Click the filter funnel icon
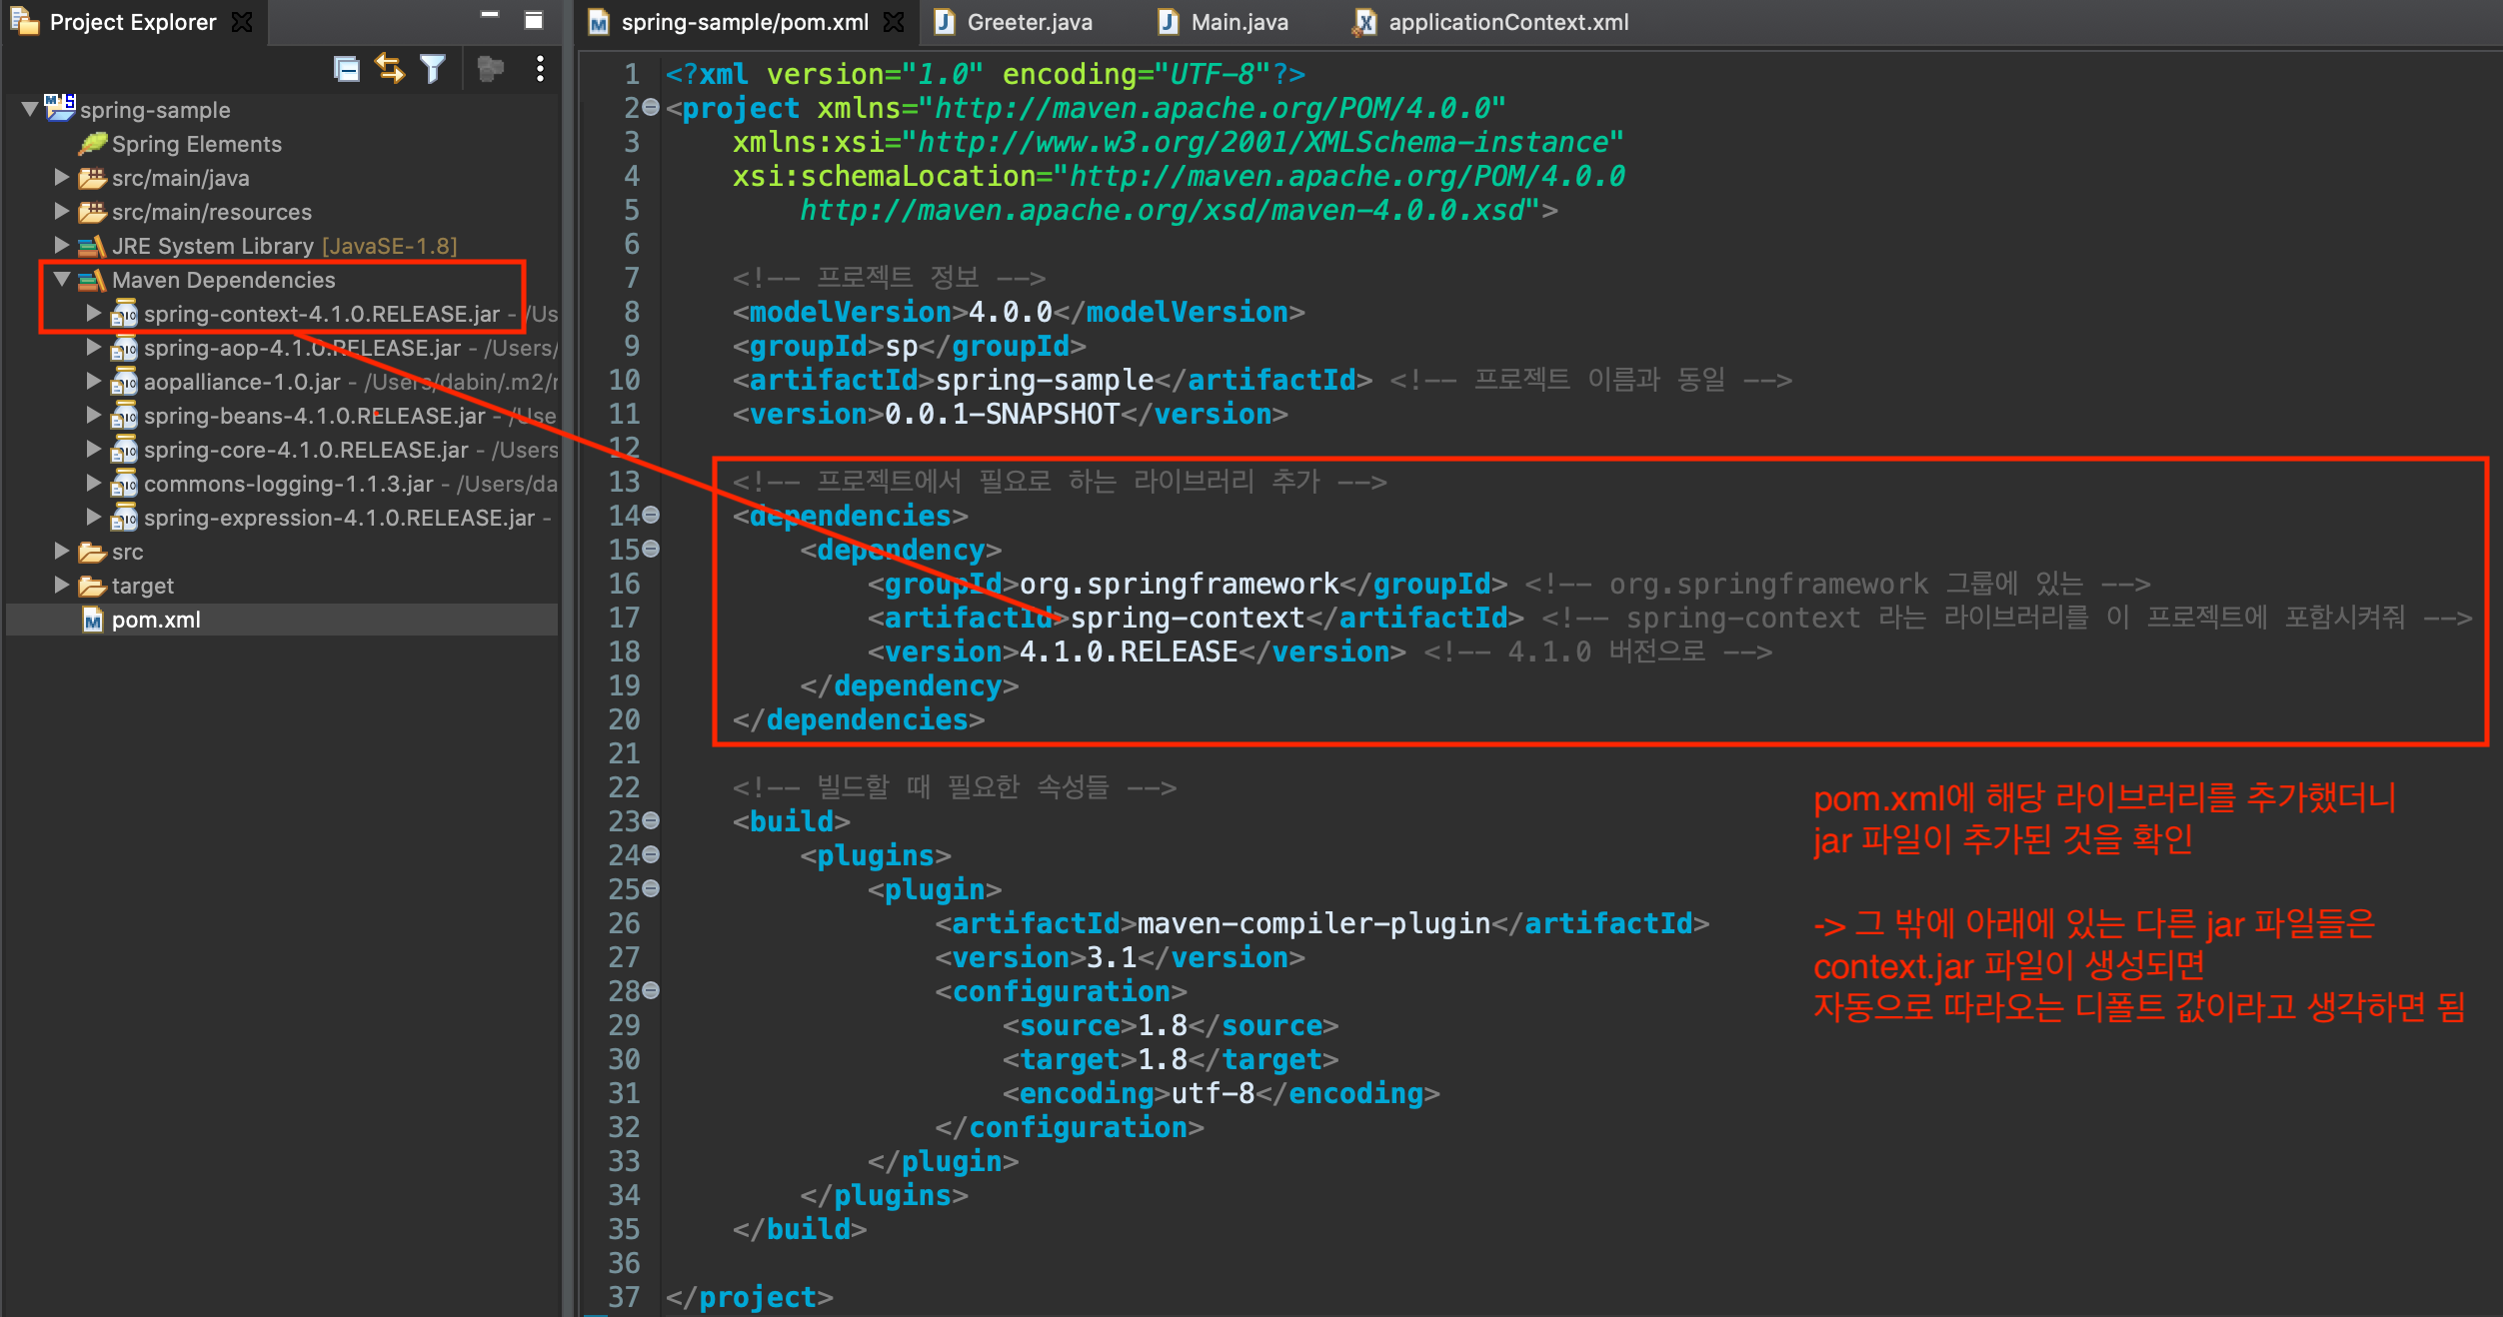 [433, 68]
